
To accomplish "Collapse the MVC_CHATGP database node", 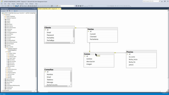I will [x=4, y=47].
